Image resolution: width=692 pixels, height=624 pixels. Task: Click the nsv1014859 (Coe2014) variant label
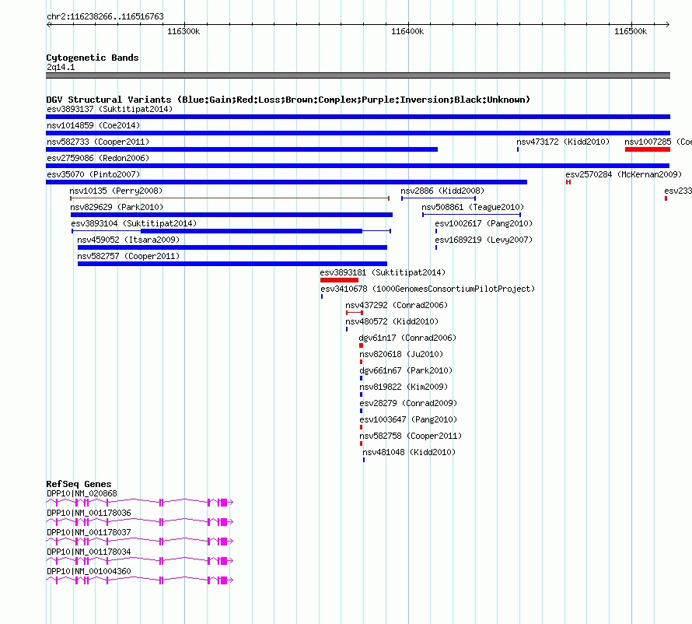click(x=93, y=125)
